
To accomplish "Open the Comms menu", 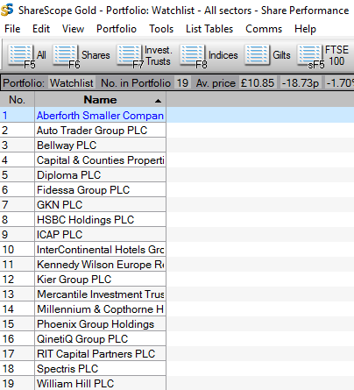I will (x=264, y=29).
